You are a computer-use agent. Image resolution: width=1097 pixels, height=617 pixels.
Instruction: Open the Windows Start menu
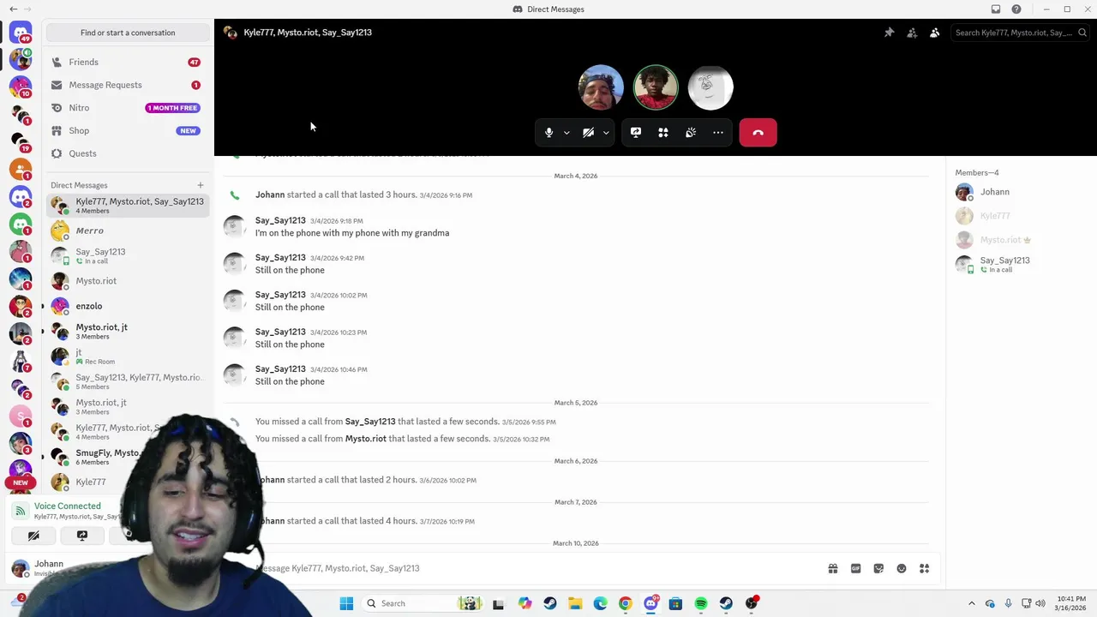tap(346, 603)
